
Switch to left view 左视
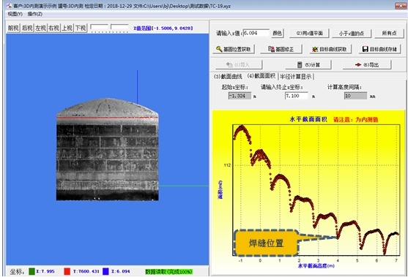[40, 28]
